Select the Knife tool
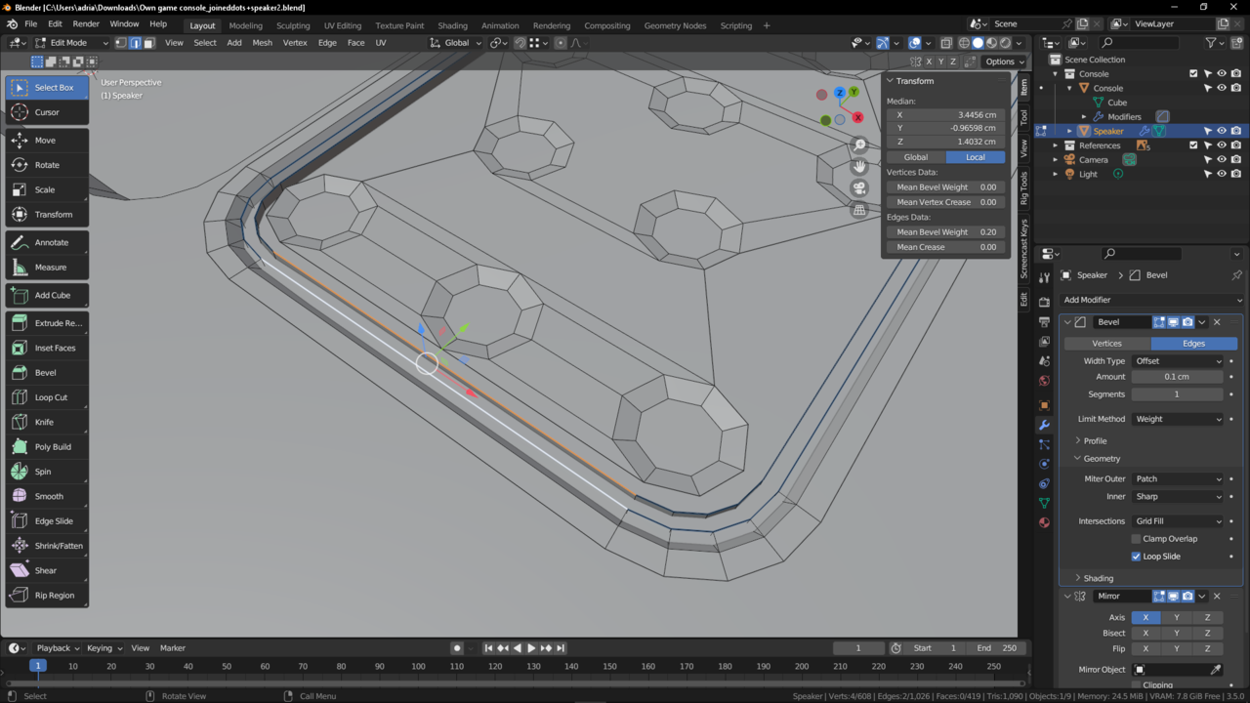The width and height of the screenshot is (1250, 703). [x=46, y=422]
